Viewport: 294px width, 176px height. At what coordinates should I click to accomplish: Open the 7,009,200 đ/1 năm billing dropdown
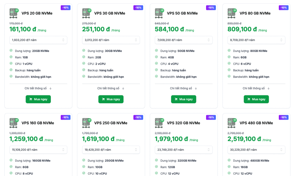(184, 40)
